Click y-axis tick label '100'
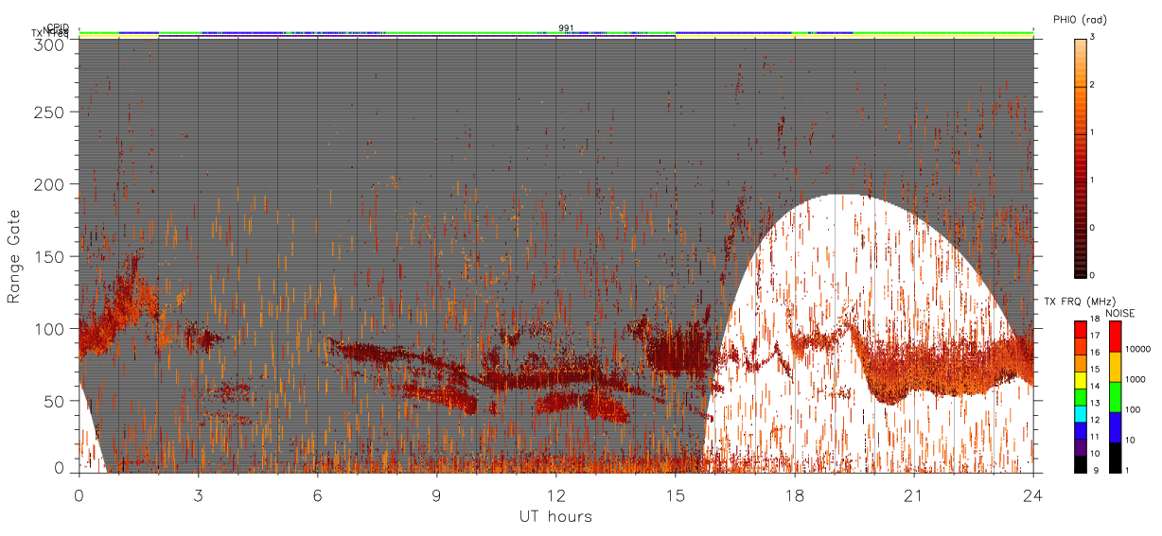Image resolution: width=1162 pixels, height=536 pixels. (x=51, y=329)
